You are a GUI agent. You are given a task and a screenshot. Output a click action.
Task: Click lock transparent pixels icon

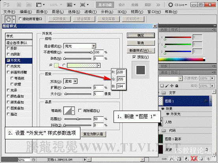[162, 86]
